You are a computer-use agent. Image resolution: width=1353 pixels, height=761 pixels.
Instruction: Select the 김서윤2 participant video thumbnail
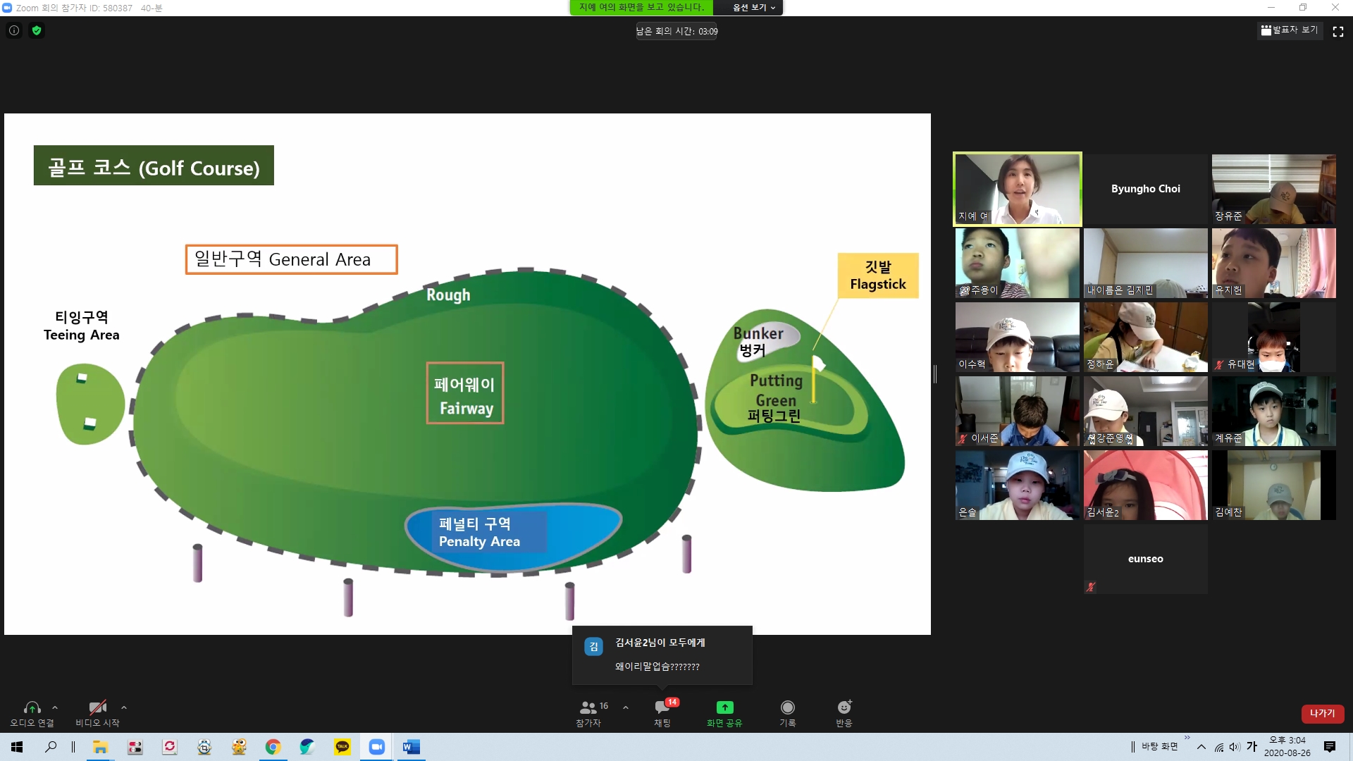[1145, 485]
